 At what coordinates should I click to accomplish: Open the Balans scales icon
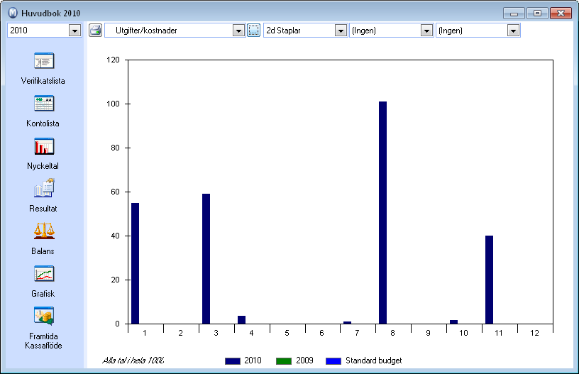pos(44,231)
